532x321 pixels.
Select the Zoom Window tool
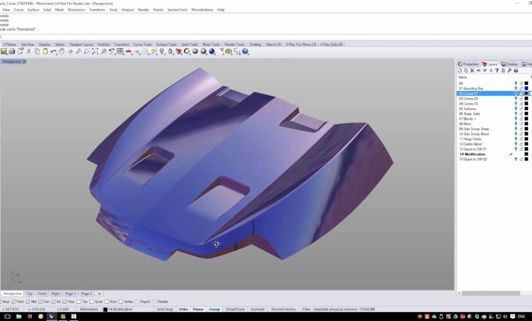(x=87, y=51)
